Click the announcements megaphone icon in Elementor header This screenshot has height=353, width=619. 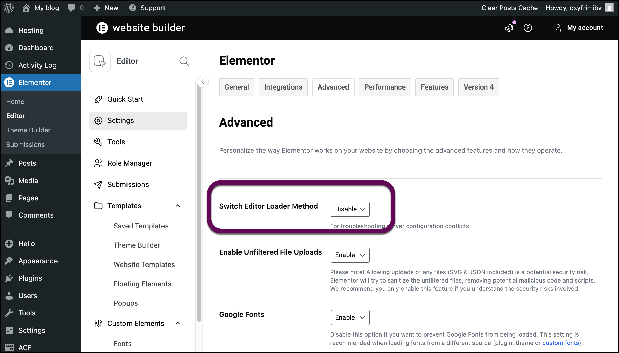pyautogui.click(x=509, y=28)
